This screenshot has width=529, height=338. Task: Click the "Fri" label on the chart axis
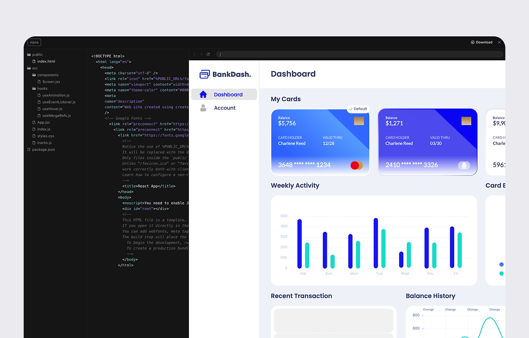click(x=456, y=274)
